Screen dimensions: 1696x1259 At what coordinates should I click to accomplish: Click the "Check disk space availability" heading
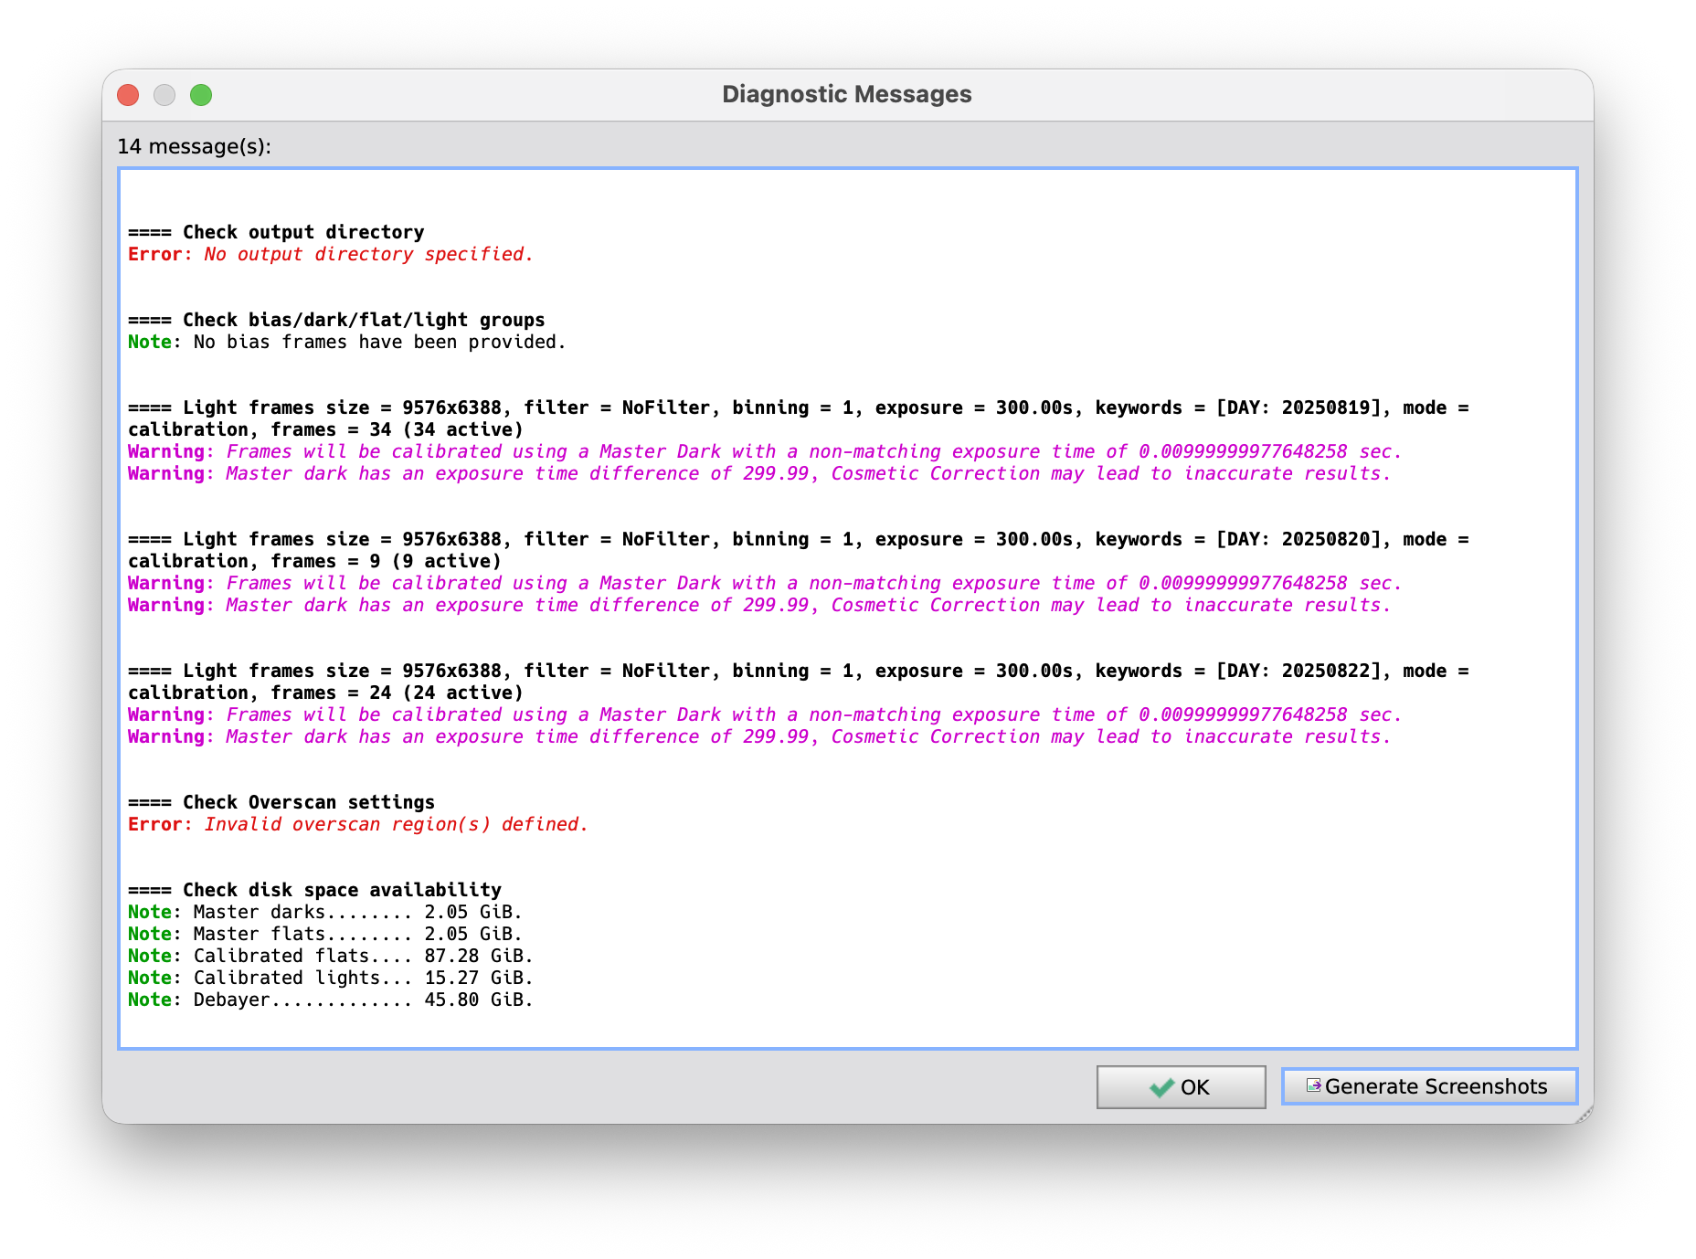click(x=314, y=890)
